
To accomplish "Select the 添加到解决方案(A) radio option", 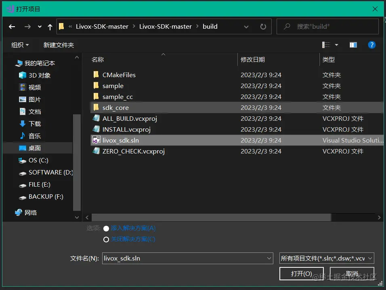I will (x=106, y=228).
